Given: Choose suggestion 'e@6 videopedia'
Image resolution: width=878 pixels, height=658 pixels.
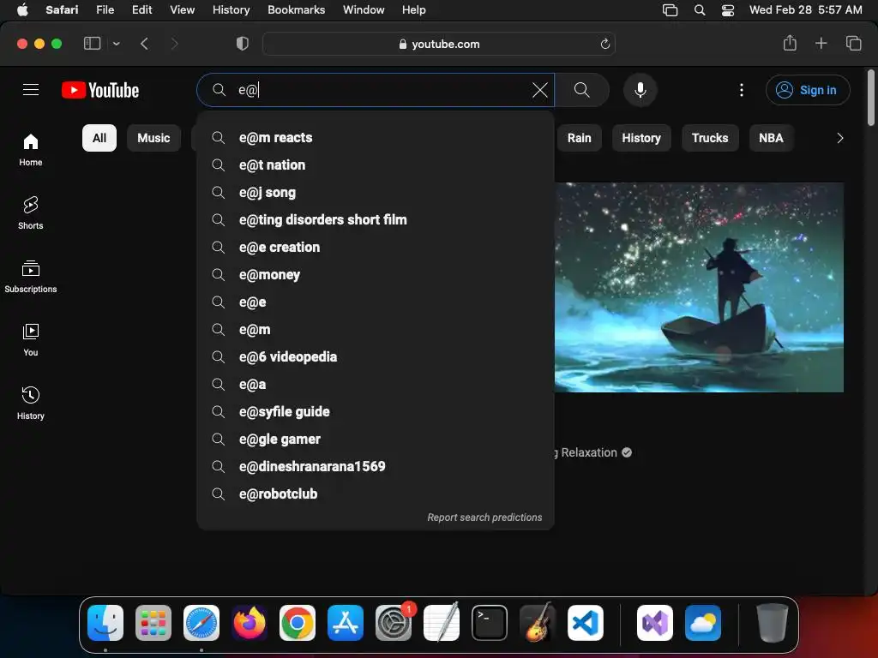Looking at the screenshot, I should (x=376, y=357).
